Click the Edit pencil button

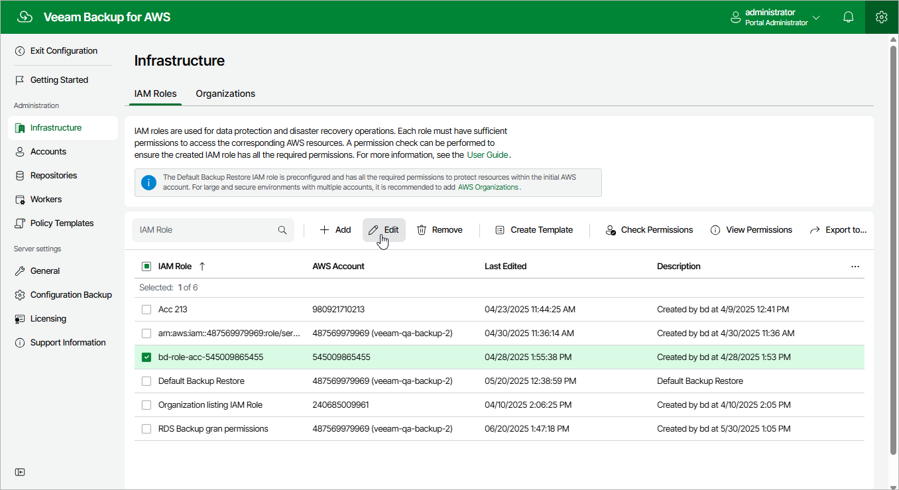(x=384, y=230)
